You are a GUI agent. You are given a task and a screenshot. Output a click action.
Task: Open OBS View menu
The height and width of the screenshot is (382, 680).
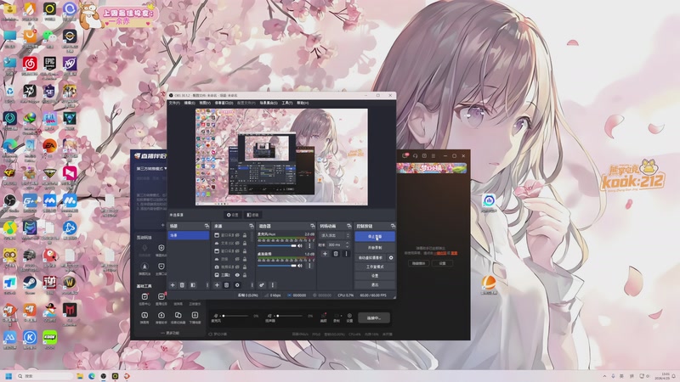tap(205, 103)
